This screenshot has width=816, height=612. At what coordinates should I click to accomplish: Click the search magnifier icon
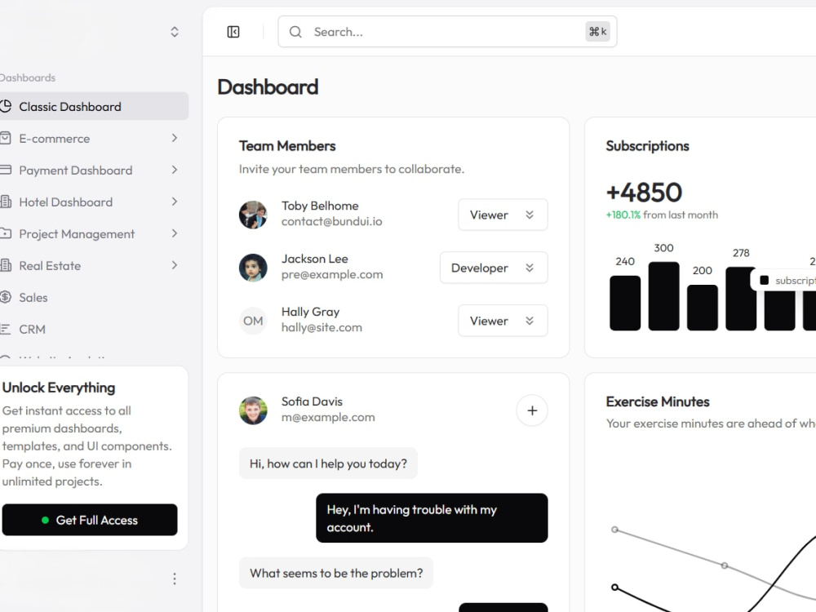coord(295,33)
